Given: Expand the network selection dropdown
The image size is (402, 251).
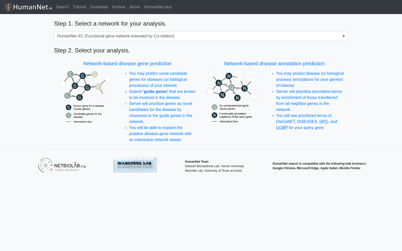Looking at the screenshot, I should 201,36.
